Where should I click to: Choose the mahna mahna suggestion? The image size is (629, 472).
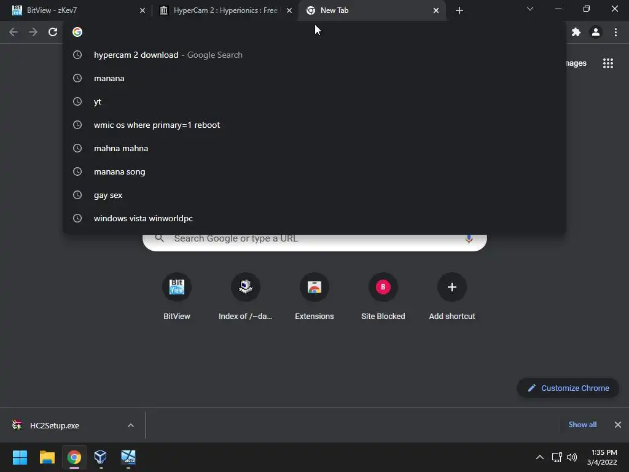coord(314,148)
